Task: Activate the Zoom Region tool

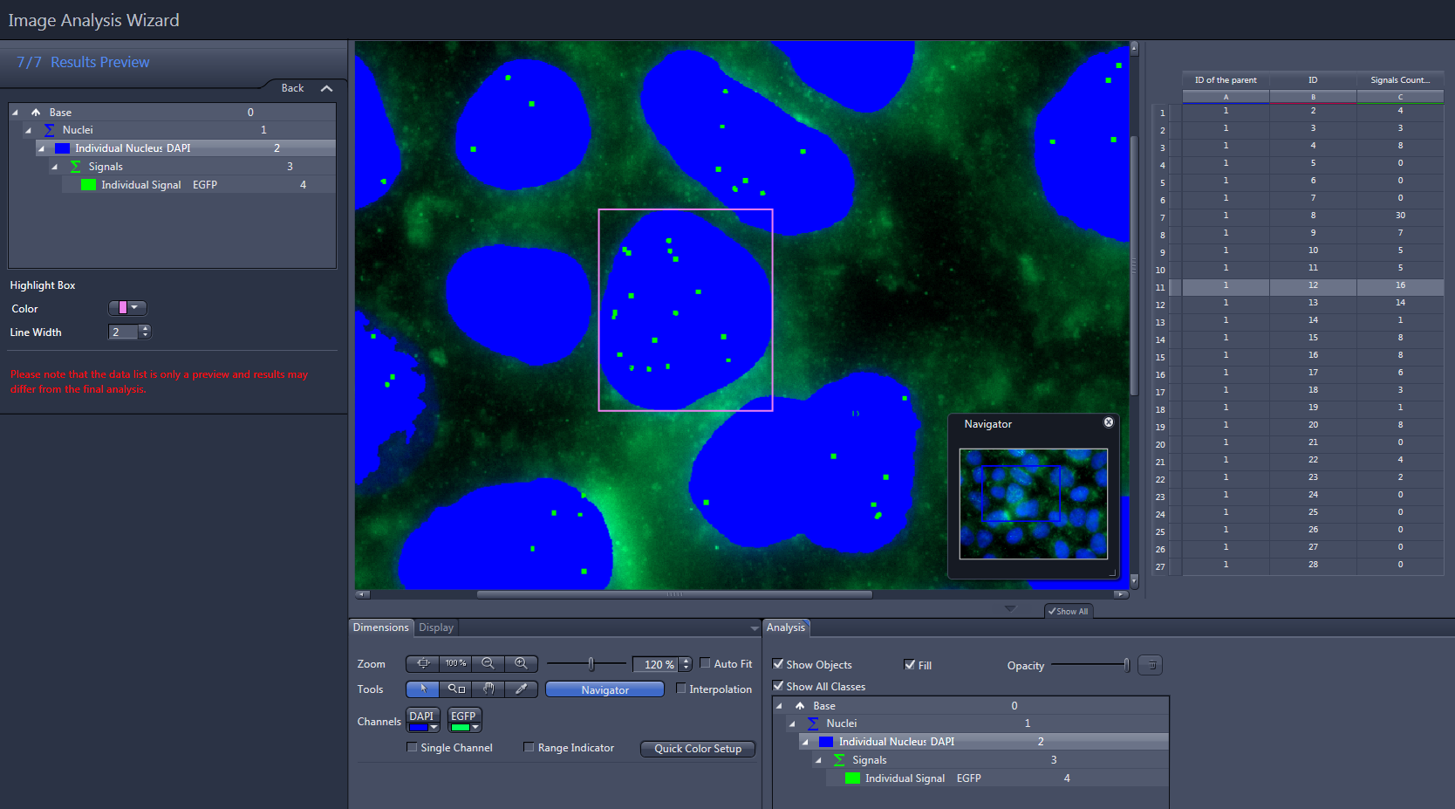Action: coord(455,689)
